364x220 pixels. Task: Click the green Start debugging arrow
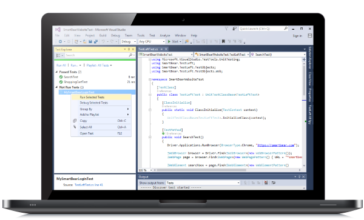[169, 41]
